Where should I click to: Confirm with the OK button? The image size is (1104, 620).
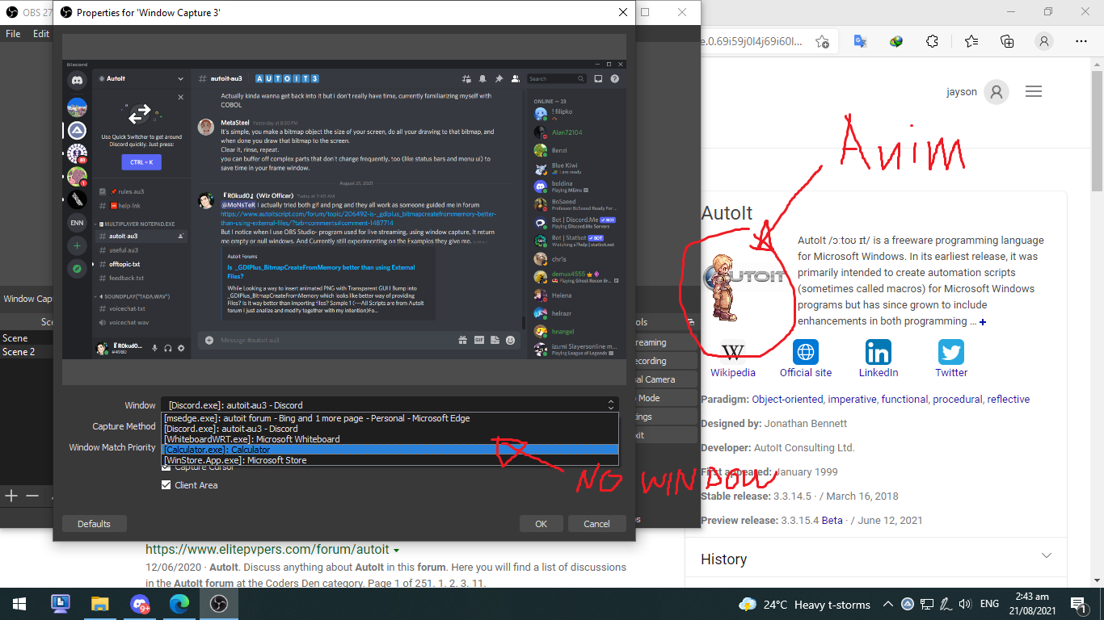(541, 524)
